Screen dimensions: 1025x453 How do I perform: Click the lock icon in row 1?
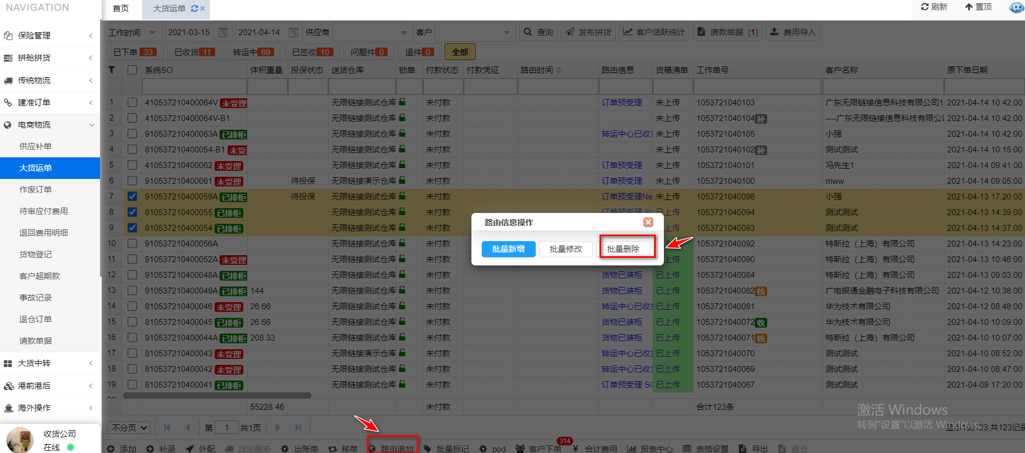(x=402, y=102)
